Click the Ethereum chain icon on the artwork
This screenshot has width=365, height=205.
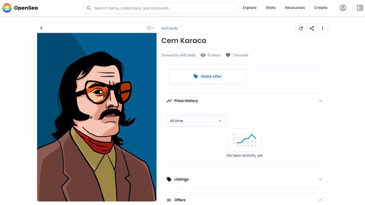(x=42, y=27)
